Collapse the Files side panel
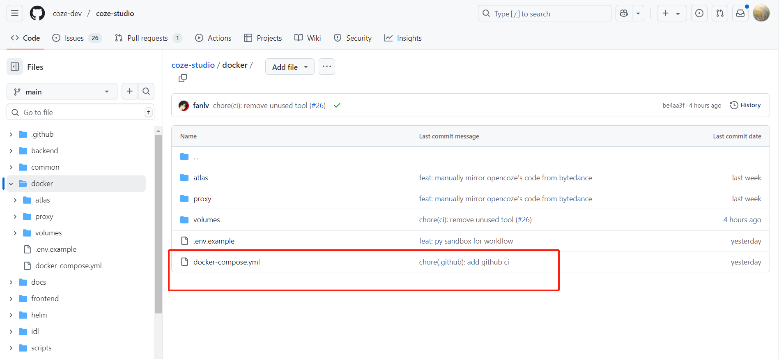779x359 pixels. [x=15, y=67]
